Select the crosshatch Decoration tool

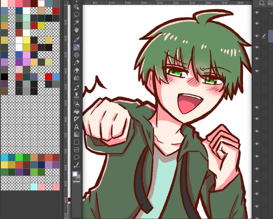coord(76,55)
